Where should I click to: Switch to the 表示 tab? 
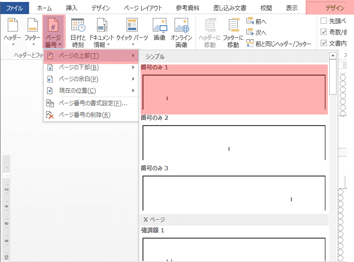292,8
